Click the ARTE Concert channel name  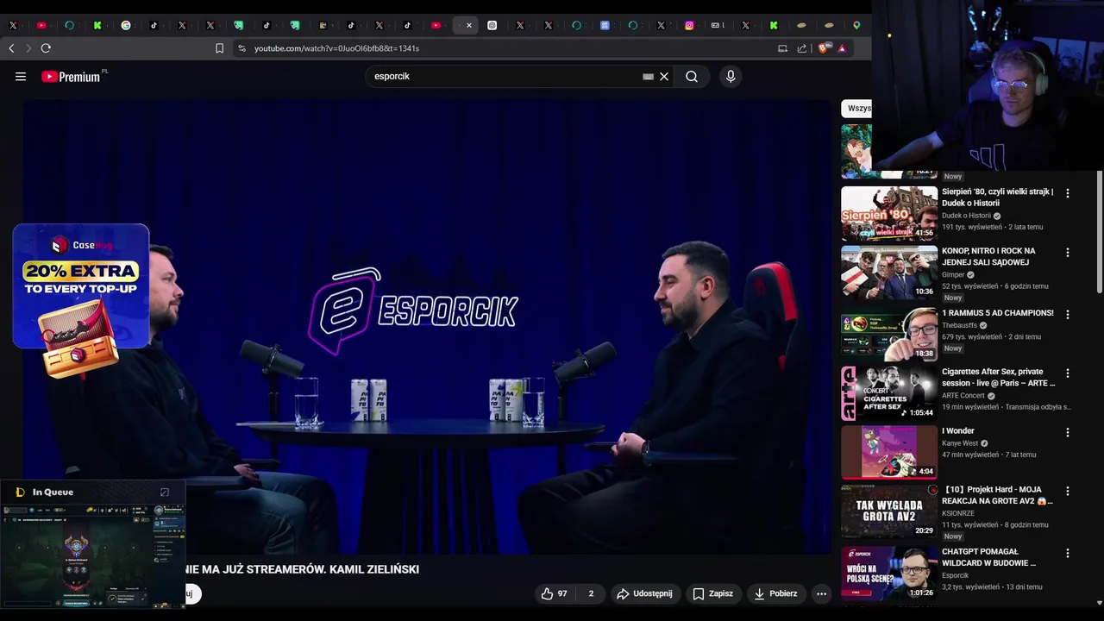click(963, 396)
